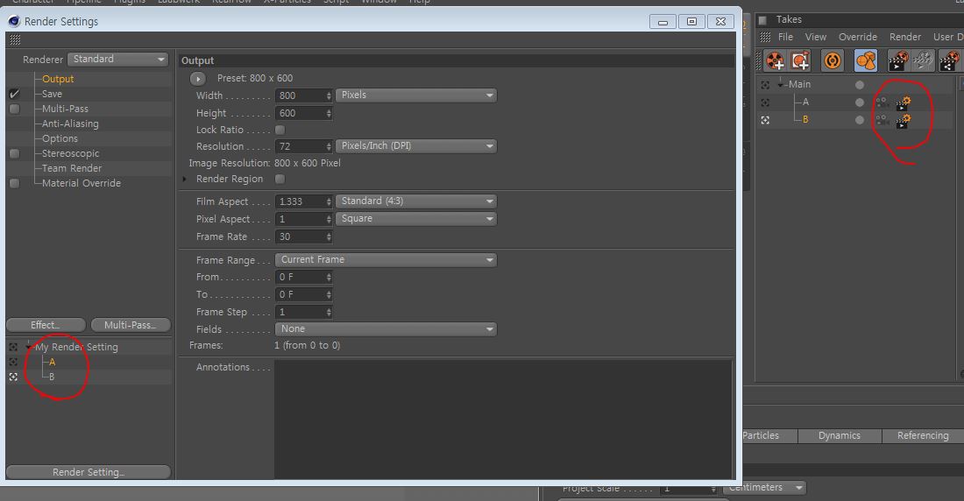This screenshot has width=964, height=501.
Task: Switch to the Dynamics tab
Action: pos(840,436)
